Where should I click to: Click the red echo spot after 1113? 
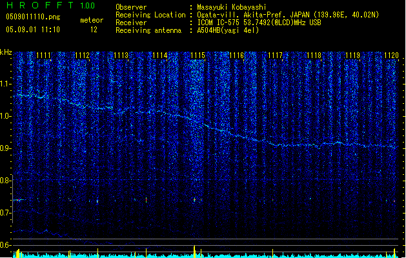tap(147, 200)
